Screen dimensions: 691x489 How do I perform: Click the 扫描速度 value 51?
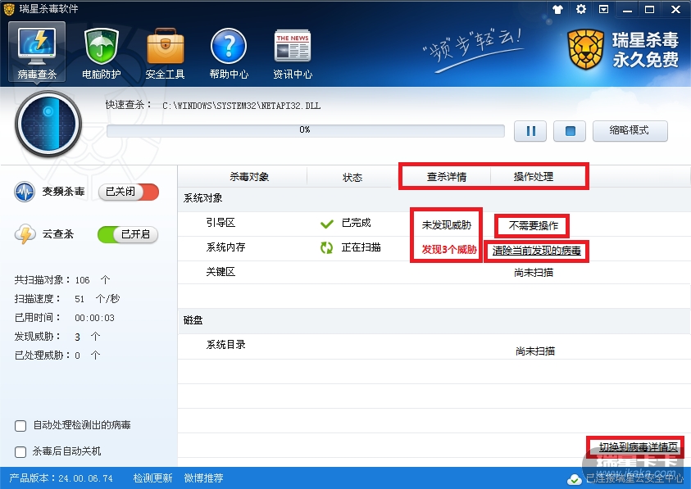[80, 299]
